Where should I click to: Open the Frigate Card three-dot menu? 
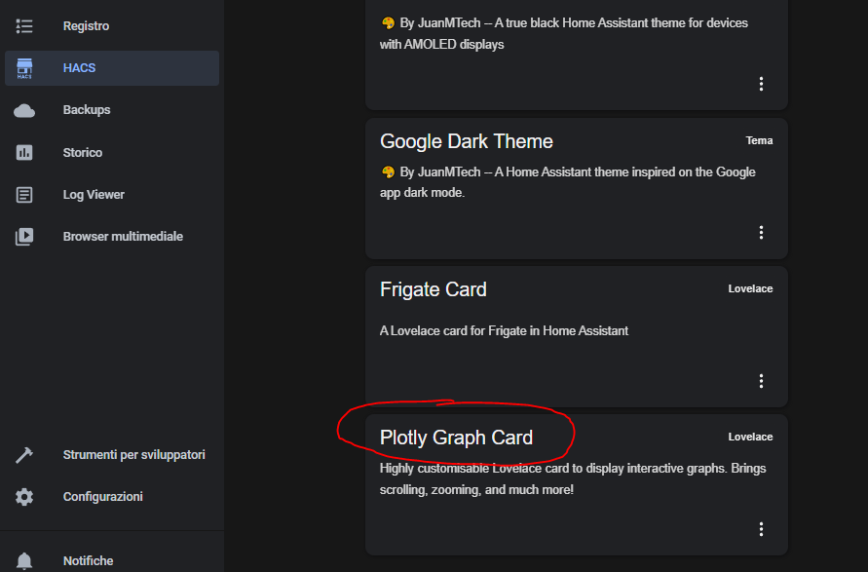[x=761, y=380]
